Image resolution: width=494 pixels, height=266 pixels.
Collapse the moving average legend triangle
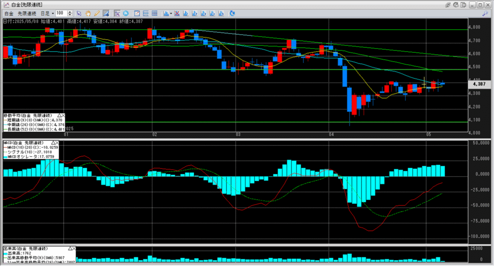click(x=59, y=116)
